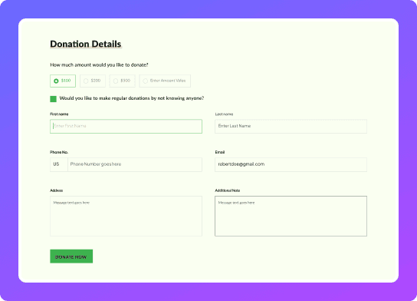Viewport: 417px width, 301px height.
Task: Click the Enter Last Name field
Action: [291, 126]
